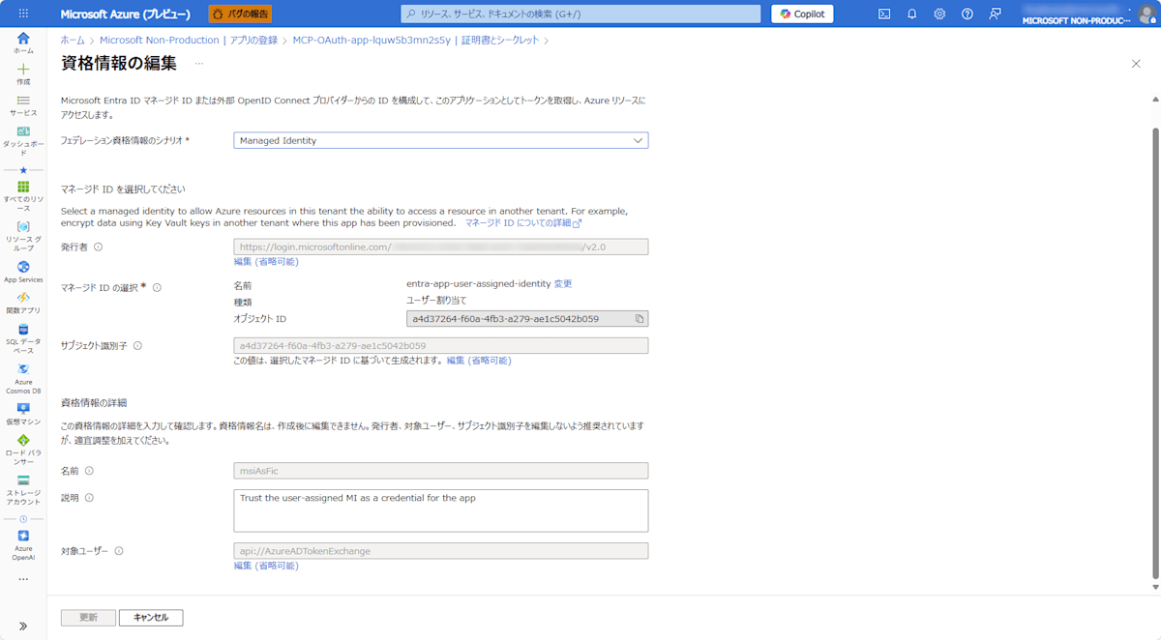Click into the description text area

click(x=441, y=510)
